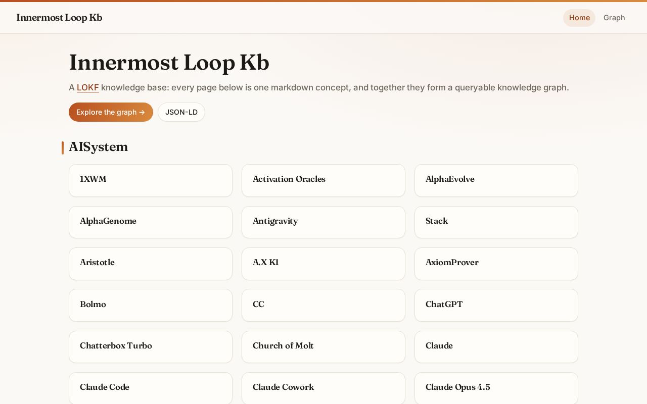Open the JSON-LD button
The height and width of the screenshot is (404, 647).
click(x=181, y=112)
